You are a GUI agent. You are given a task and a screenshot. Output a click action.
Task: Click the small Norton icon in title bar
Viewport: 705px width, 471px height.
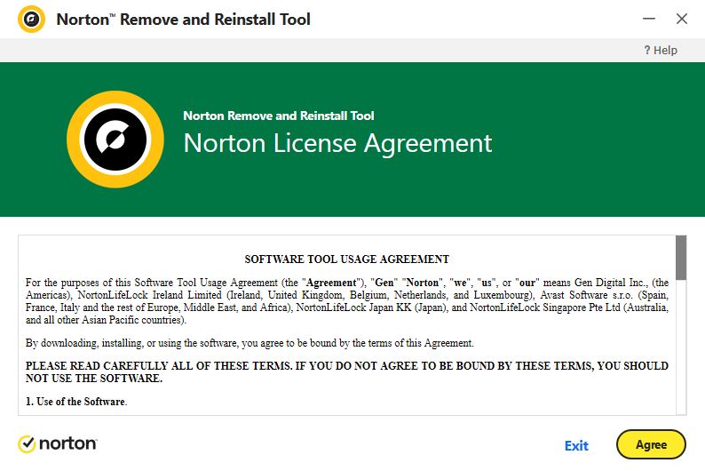(x=31, y=20)
